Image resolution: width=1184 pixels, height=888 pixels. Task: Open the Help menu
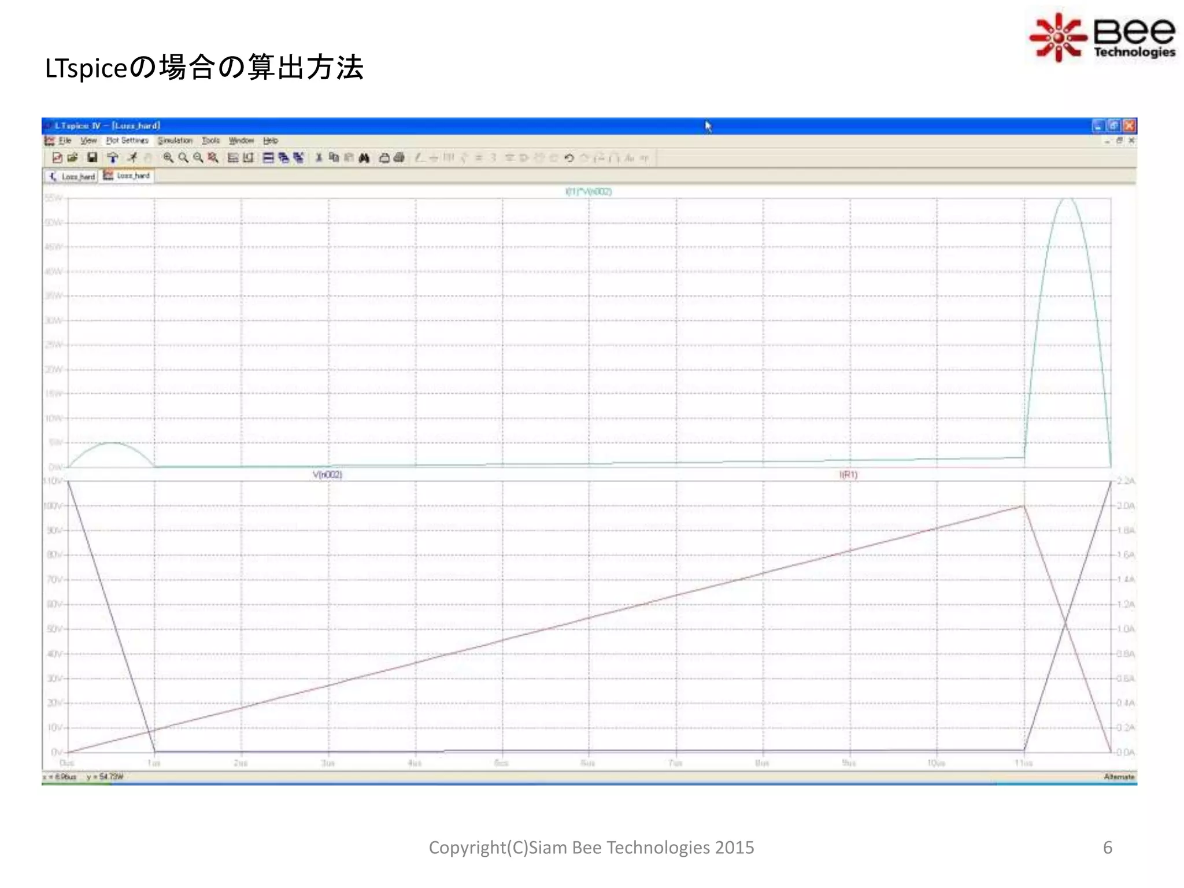click(271, 140)
